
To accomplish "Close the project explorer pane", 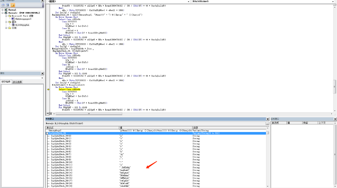I will [42, 1].
